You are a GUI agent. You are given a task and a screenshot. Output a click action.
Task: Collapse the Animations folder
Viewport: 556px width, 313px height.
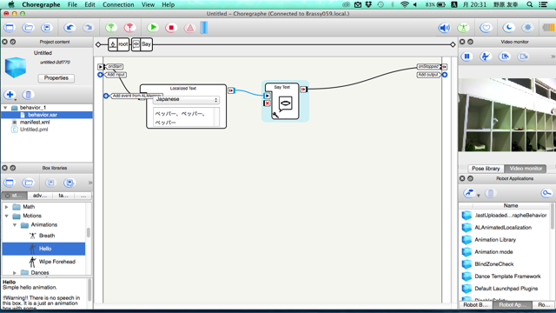pyautogui.click(x=15, y=225)
